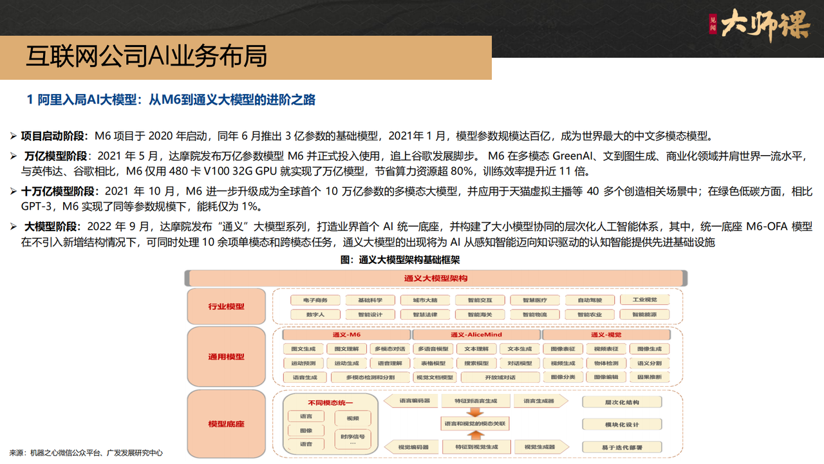Click the 通义-视觉 section header
824x464 pixels.
pos(606,335)
